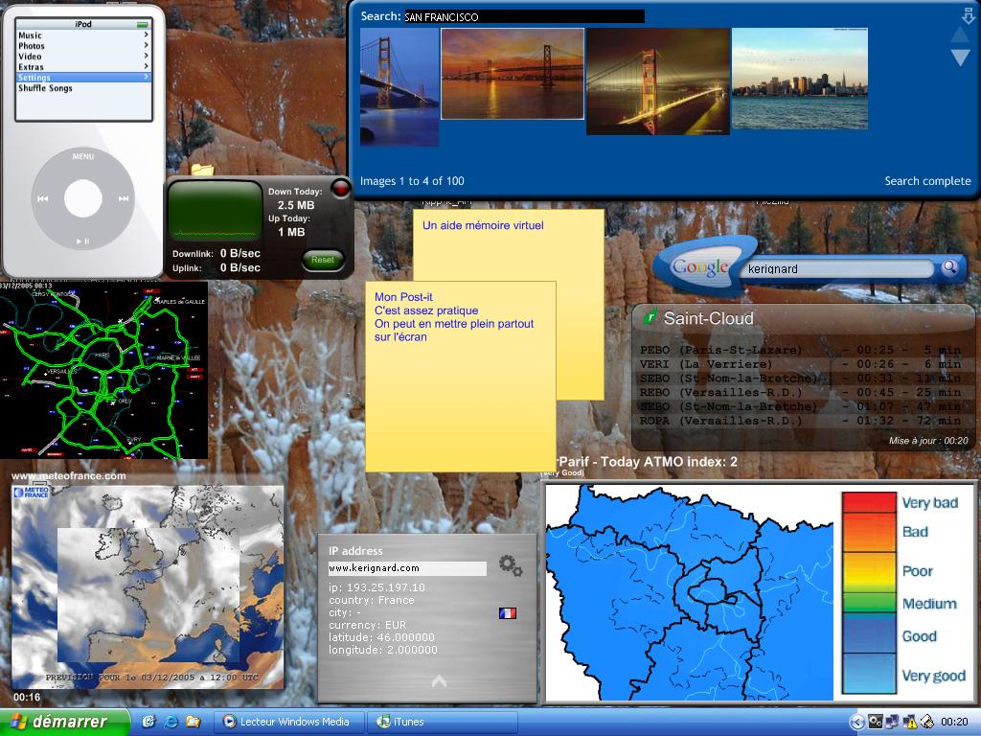Image resolution: width=981 pixels, height=736 pixels.
Task: Select the 'Mon Post-it' sticky note
Action: point(461,376)
